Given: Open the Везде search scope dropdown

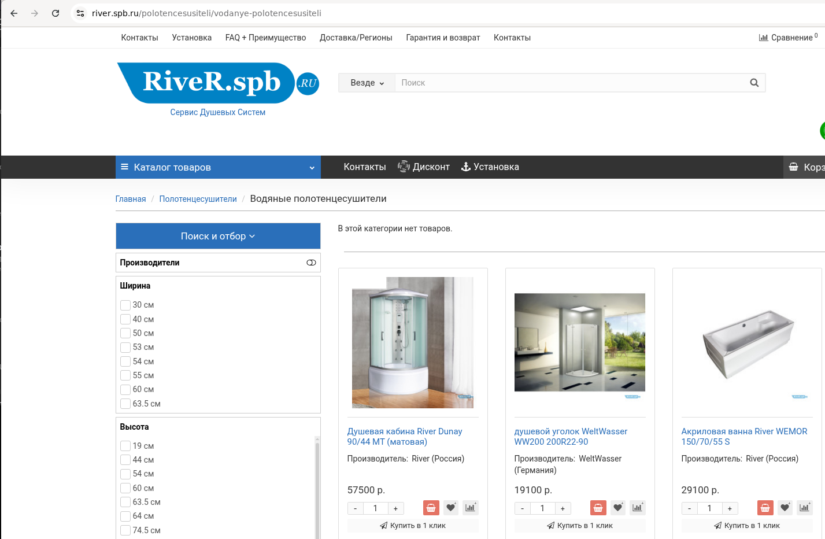Looking at the screenshot, I should 367,83.
